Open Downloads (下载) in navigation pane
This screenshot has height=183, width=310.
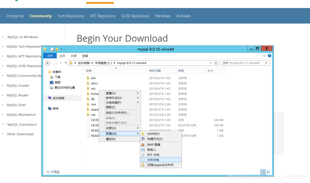pos(55,77)
